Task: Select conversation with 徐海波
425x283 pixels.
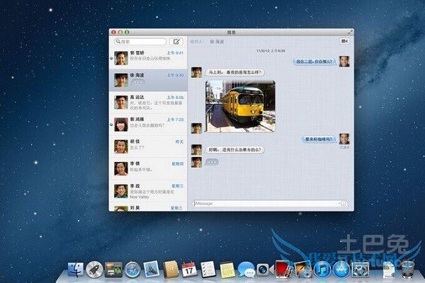Action: [x=148, y=80]
